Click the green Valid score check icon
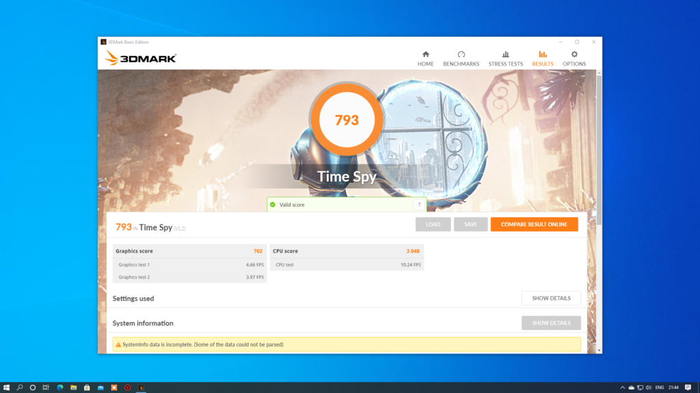700x393 pixels. click(273, 205)
